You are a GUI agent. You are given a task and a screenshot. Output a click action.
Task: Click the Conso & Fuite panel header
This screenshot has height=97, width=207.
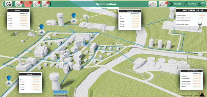point(191,71)
